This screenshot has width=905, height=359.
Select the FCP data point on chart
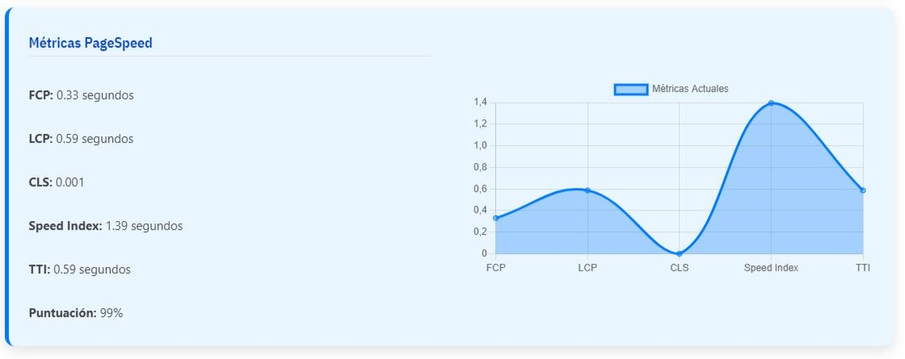496,218
